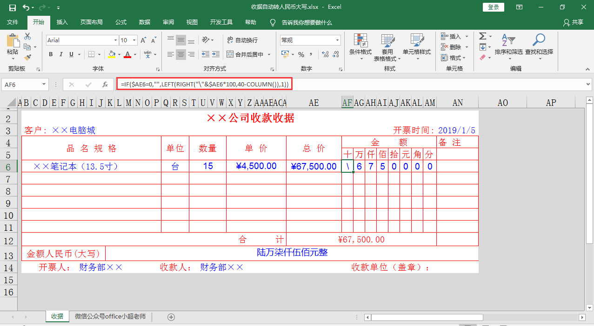Apply the yellow fill color bucket

pyautogui.click(x=111, y=54)
